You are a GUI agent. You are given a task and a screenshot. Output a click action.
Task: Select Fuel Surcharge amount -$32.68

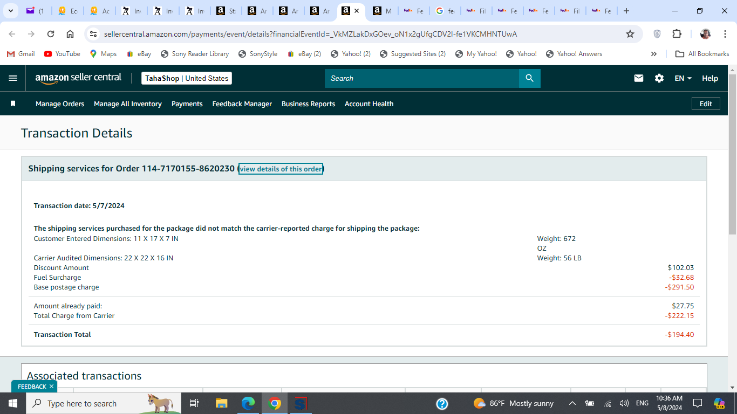[x=681, y=278]
